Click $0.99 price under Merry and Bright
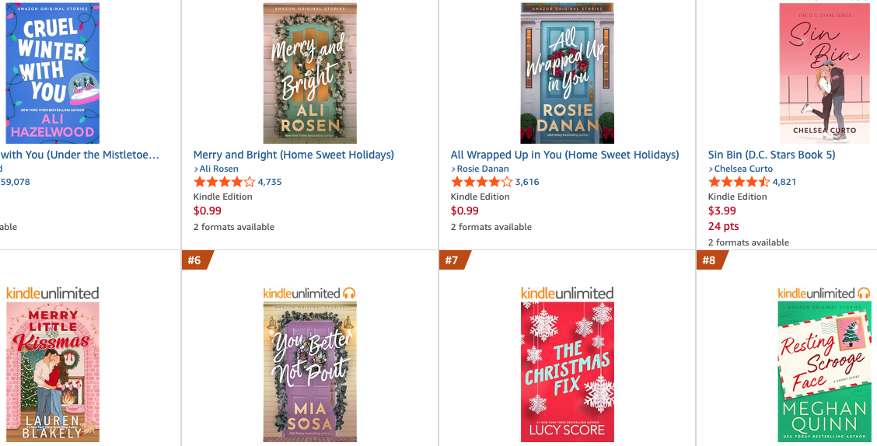Screen dimensions: 877x446 pyautogui.click(x=207, y=211)
